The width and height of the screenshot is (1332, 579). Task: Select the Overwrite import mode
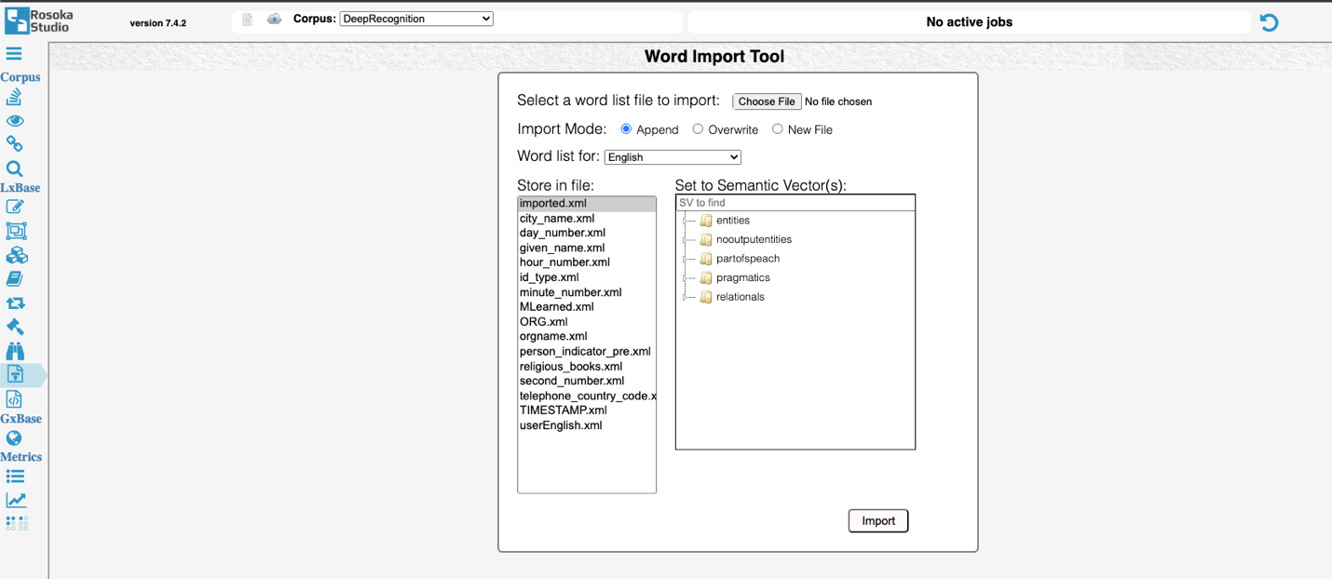698,129
